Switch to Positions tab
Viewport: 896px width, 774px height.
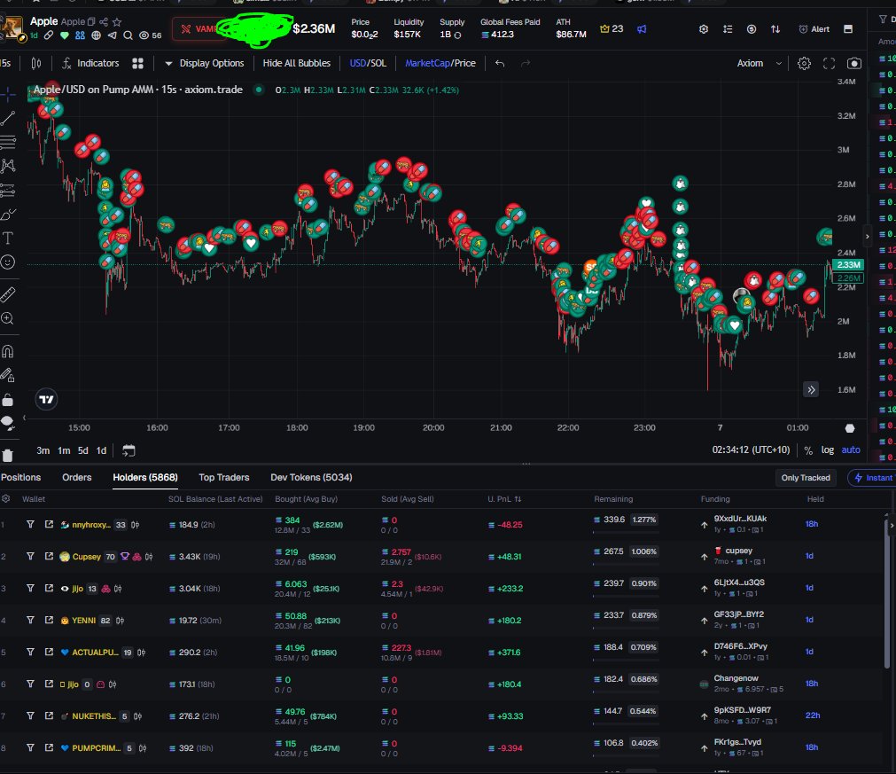pyautogui.click(x=20, y=477)
